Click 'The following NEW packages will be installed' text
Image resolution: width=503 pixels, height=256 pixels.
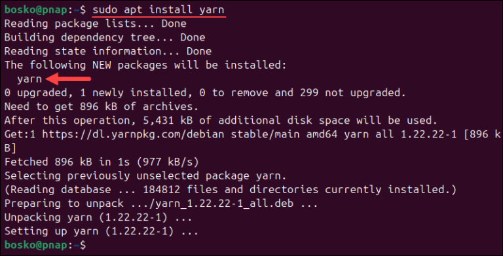145,65
